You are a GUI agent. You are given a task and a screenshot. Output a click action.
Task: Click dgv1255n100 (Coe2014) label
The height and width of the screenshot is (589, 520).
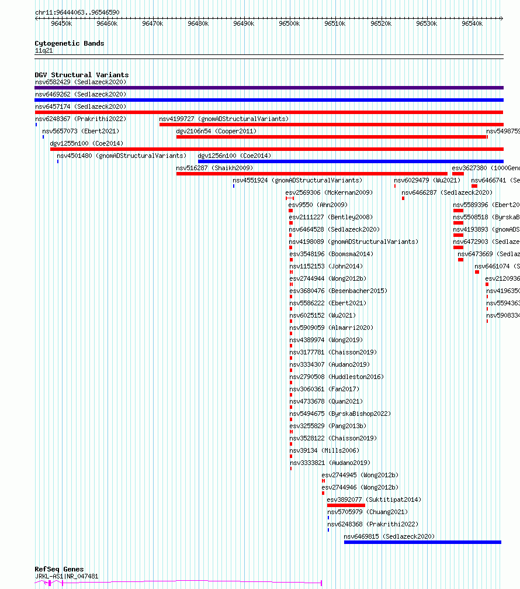click(86, 143)
